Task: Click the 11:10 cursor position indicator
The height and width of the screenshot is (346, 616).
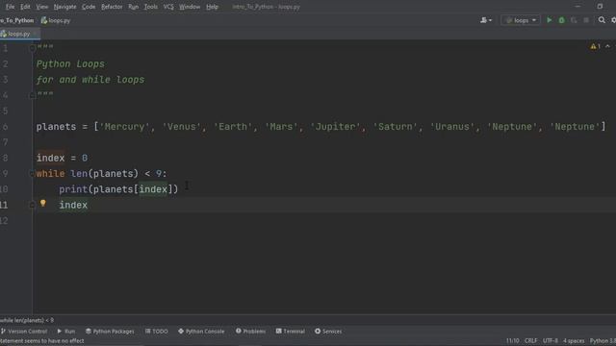Action: [x=512, y=341]
